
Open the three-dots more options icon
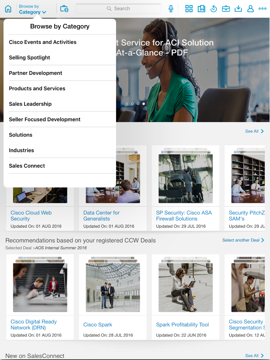click(x=262, y=9)
